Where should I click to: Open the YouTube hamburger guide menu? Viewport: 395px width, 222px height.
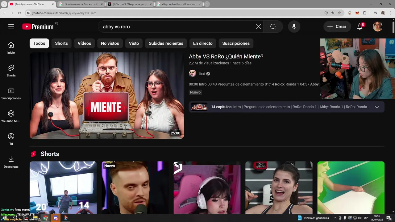pyautogui.click(x=11, y=27)
